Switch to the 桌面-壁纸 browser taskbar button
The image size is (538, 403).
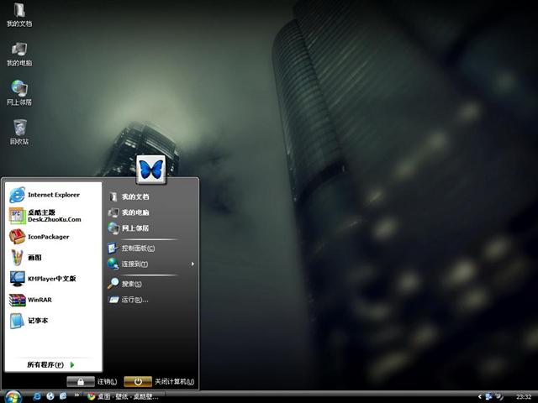[x=123, y=397]
